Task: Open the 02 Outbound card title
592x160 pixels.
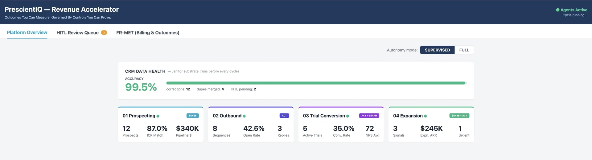Action: pyautogui.click(x=227, y=116)
